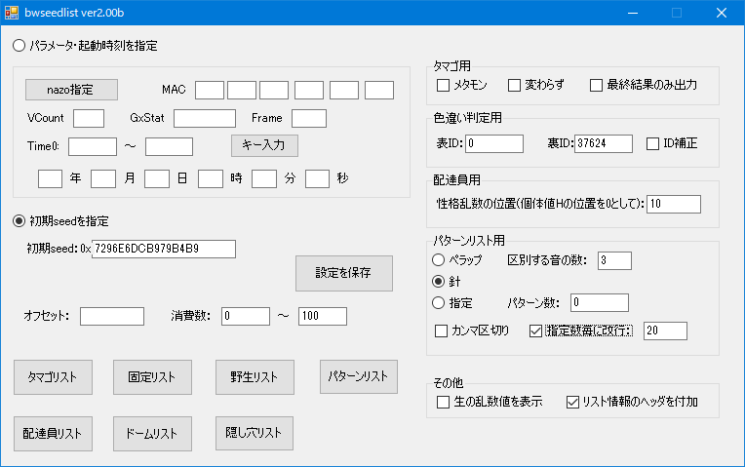Focus the 年 (year) input field
This screenshot has height=467, width=745.
tap(51, 179)
